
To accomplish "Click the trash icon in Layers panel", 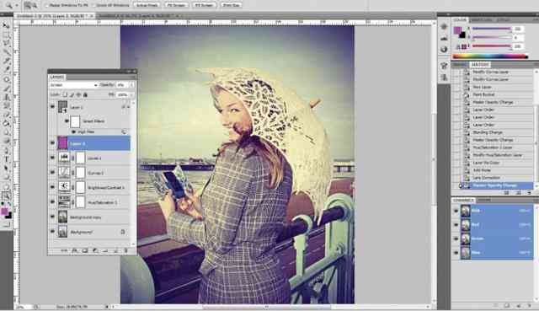I will tap(125, 251).
